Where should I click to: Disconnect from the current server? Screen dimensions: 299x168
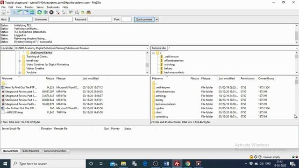[x=57, y=13]
